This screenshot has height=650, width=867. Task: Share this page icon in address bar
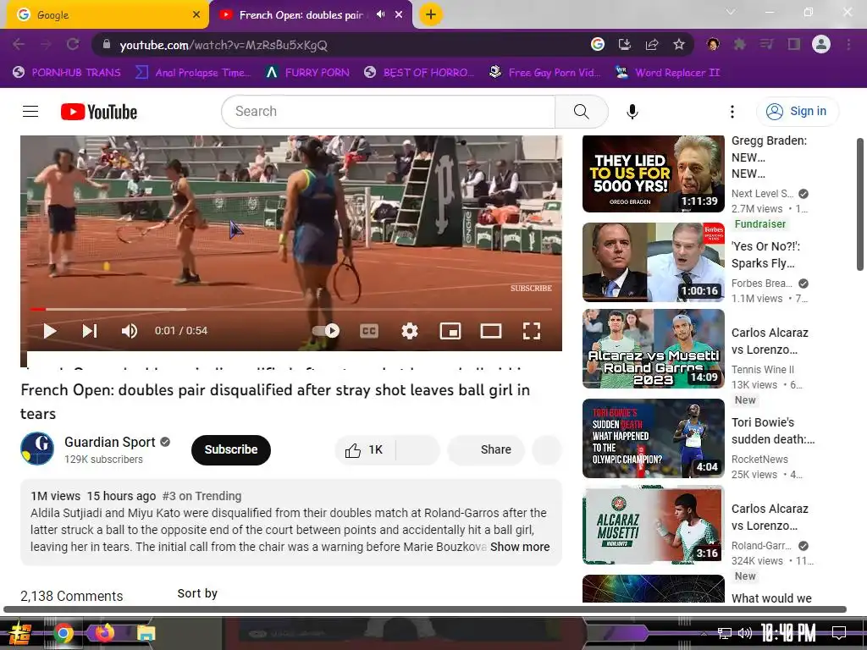(x=652, y=44)
